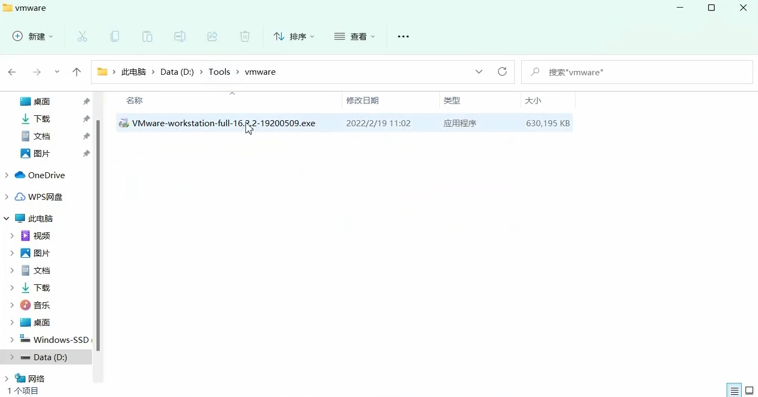Click the 音乐 music note icon
Image resolution: width=758 pixels, height=397 pixels.
click(25, 305)
